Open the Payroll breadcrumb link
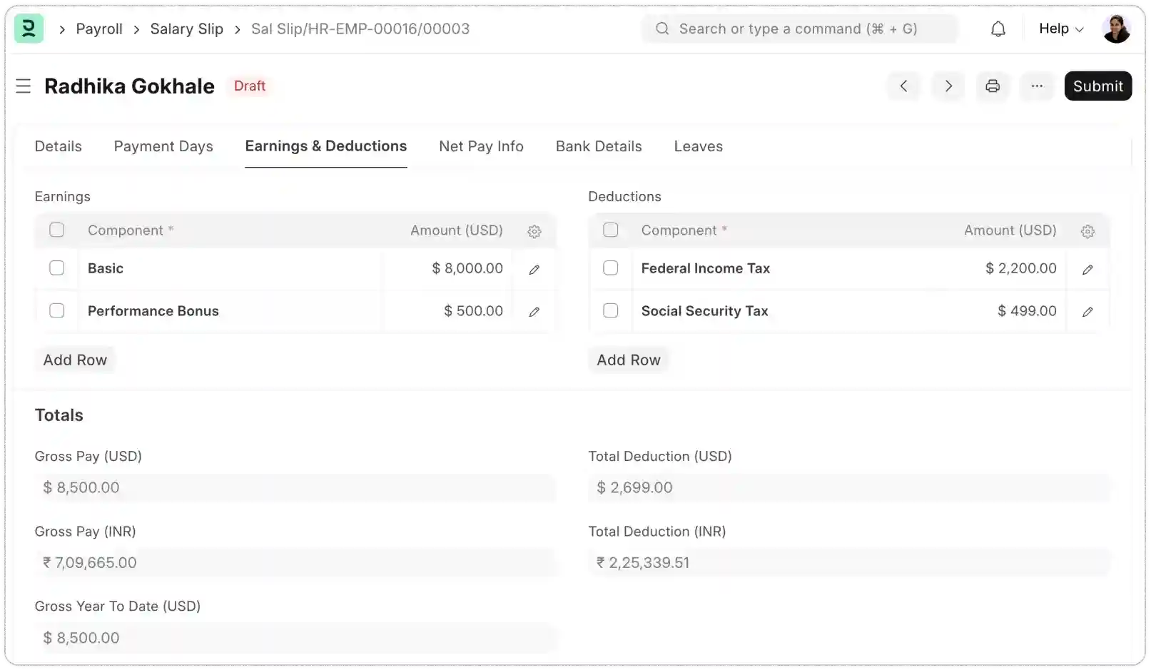The width and height of the screenshot is (1151, 670). point(99,29)
